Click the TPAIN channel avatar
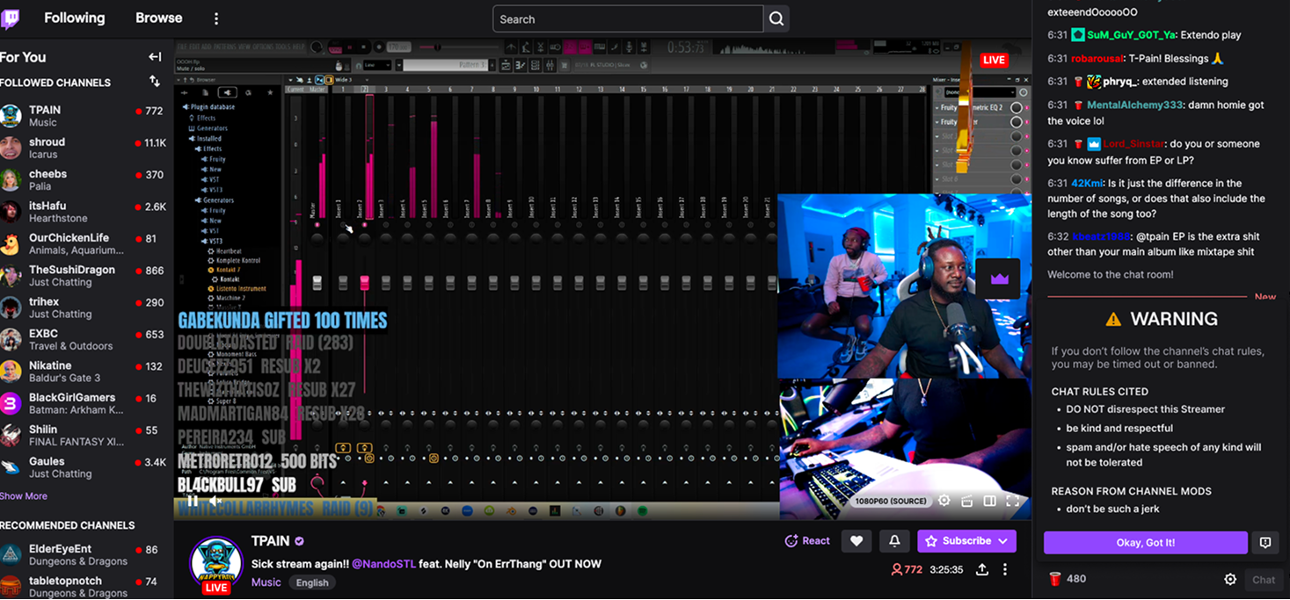Viewport: 1290px width, 600px height. click(216, 563)
